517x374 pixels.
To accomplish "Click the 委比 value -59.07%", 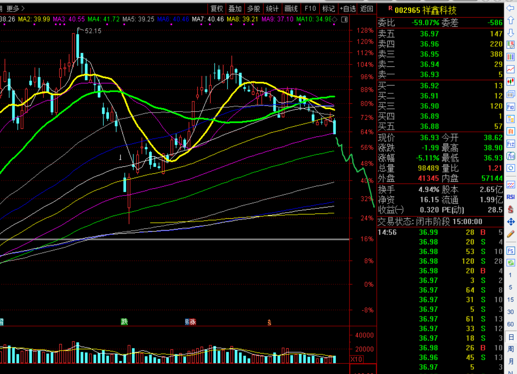I will pos(425,23).
